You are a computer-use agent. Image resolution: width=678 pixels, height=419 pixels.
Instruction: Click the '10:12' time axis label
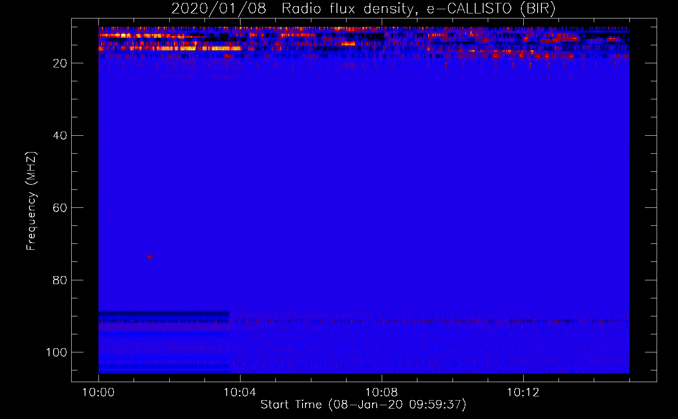tap(523, 393)
